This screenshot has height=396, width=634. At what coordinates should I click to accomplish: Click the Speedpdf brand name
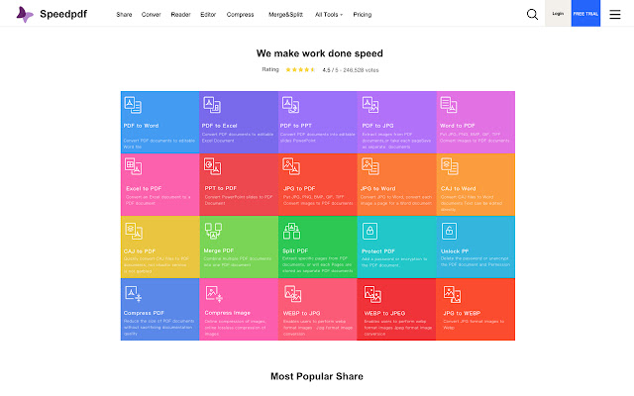pyautogui.click(x=63, y=14)
